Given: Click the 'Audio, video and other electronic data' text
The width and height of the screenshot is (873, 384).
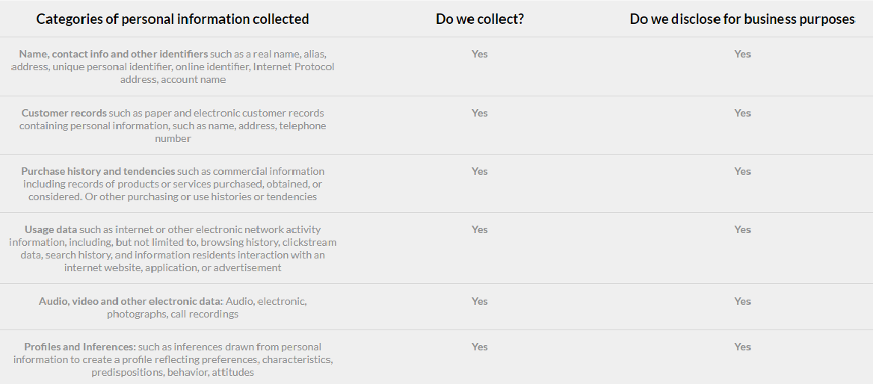Looking at the screenshot, I should (173, 307).
